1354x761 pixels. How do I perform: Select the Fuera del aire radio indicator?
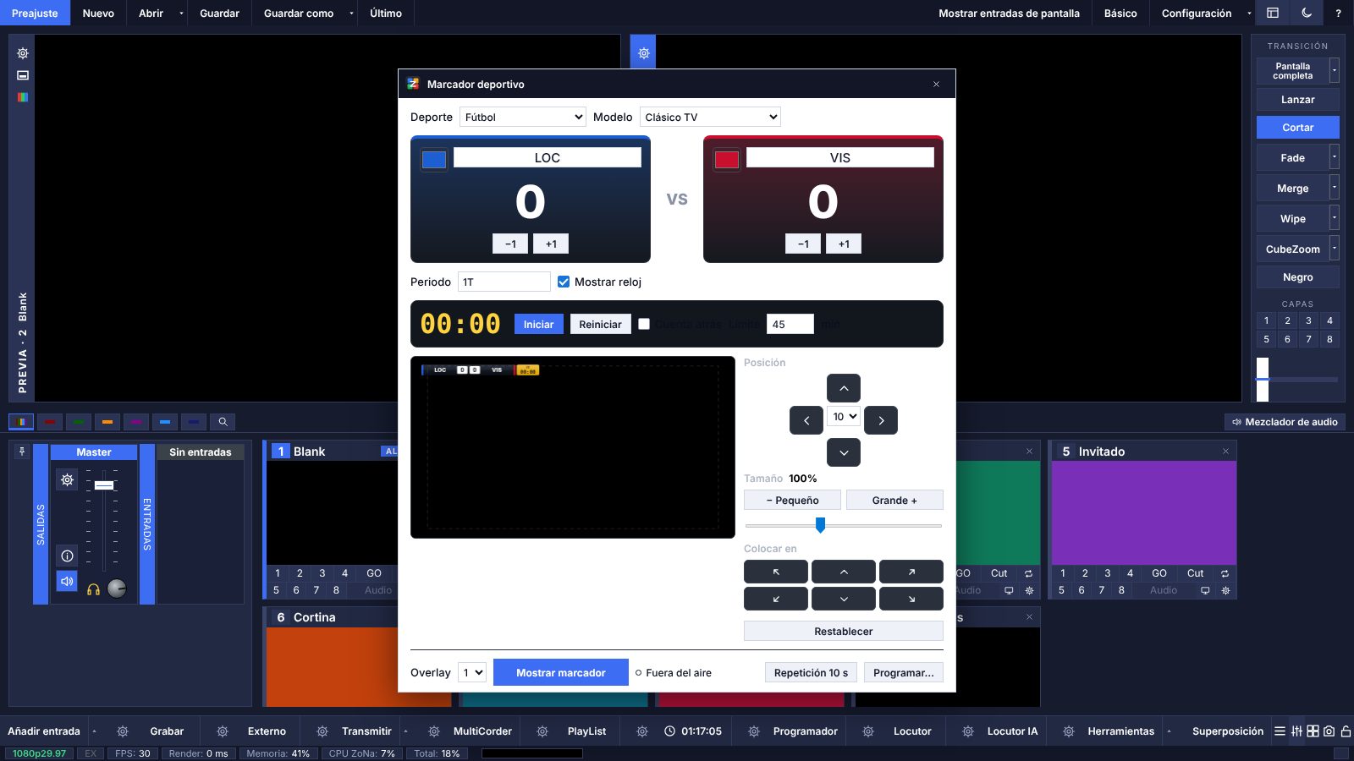pyautogui.click(x=638, y=673)
